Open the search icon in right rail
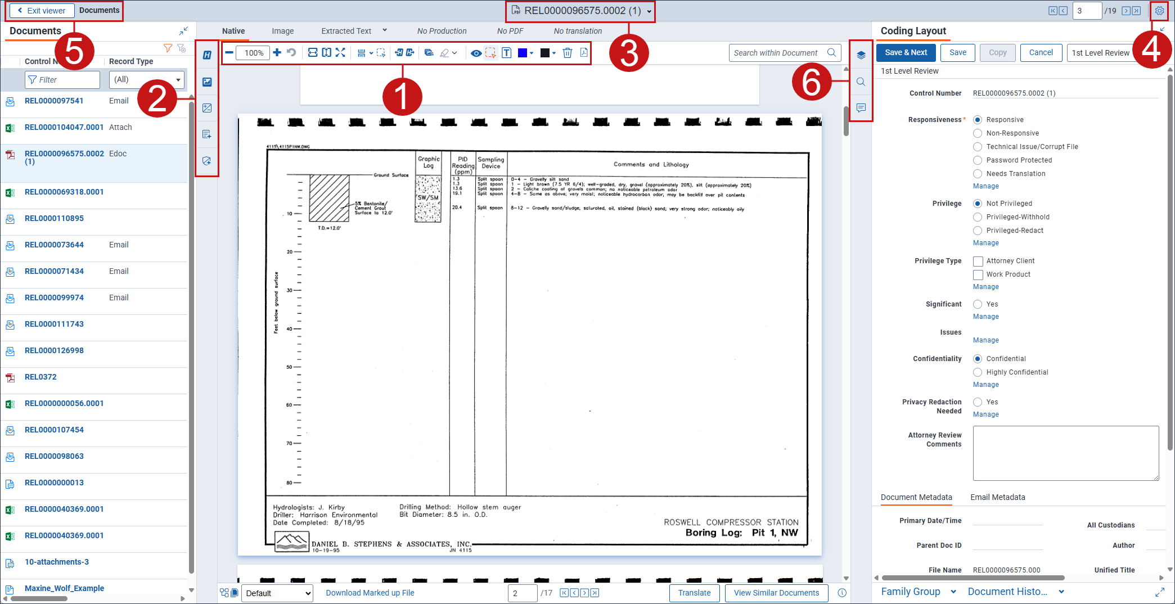This screenshot has width=1175, height=604. click(861, 82)
